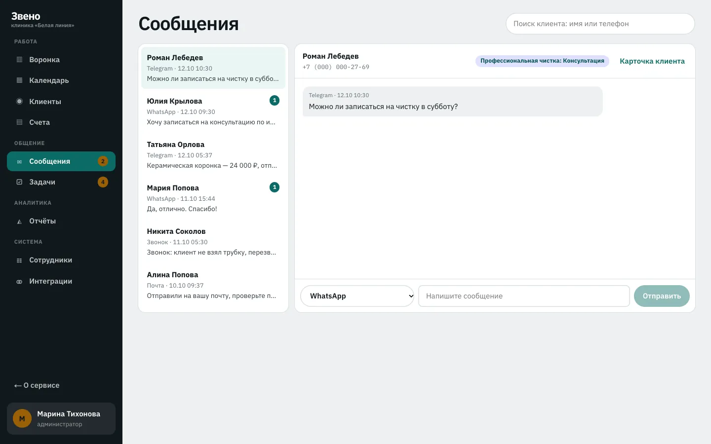Viewport: 711px width, 444px height.
Task: Click the Клиенты circle icon
Action: 19,102
